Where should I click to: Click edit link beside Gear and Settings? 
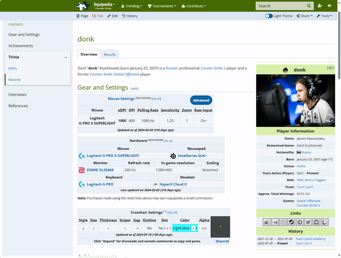[x=135, y=89]
